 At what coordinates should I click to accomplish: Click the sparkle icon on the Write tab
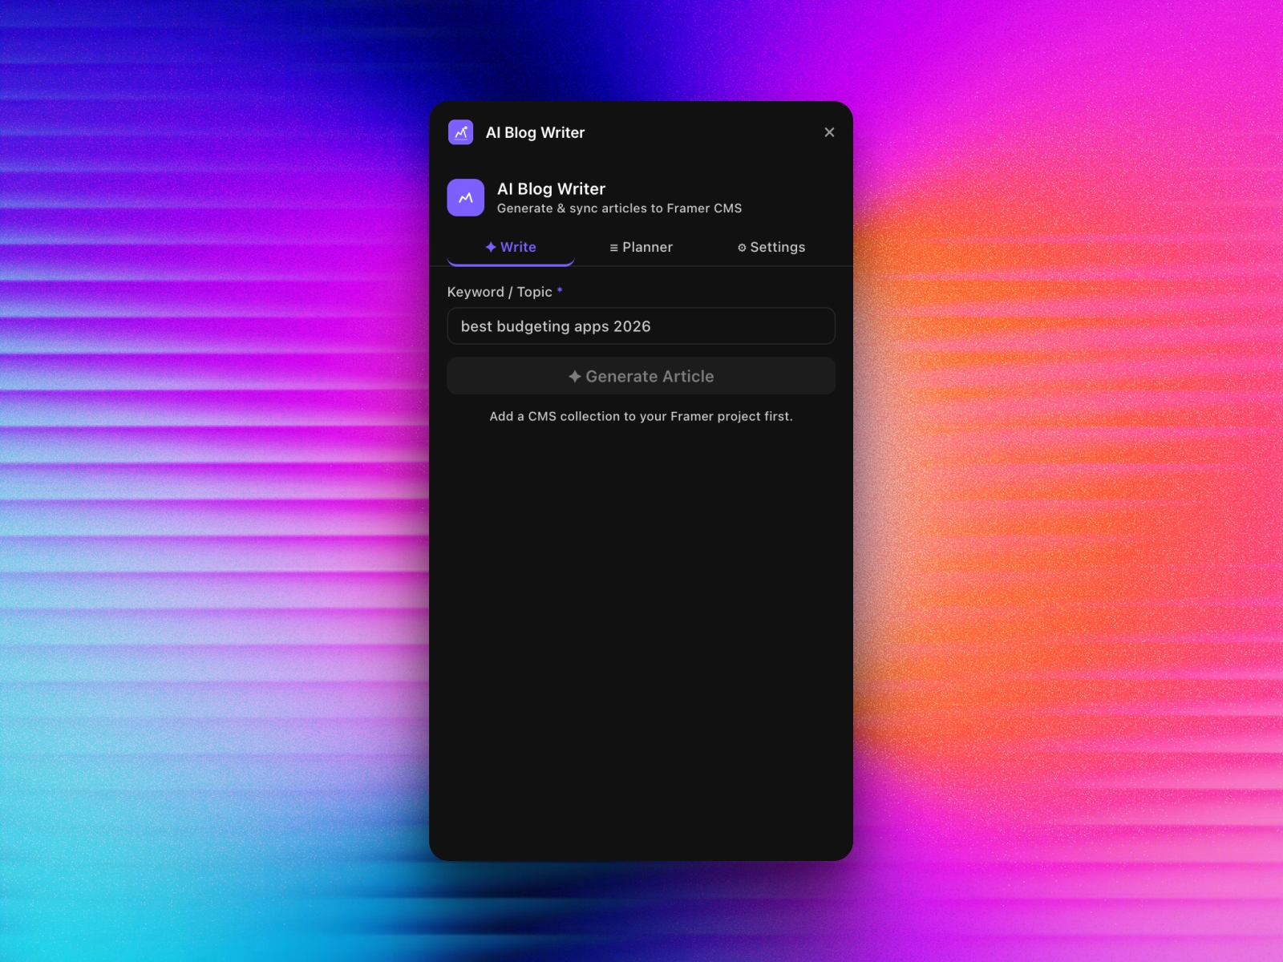click(492, 247)
